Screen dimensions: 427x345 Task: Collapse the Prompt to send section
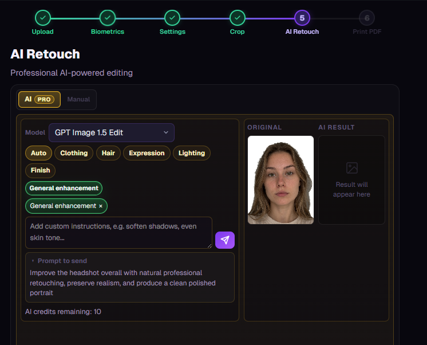(60, 261)
